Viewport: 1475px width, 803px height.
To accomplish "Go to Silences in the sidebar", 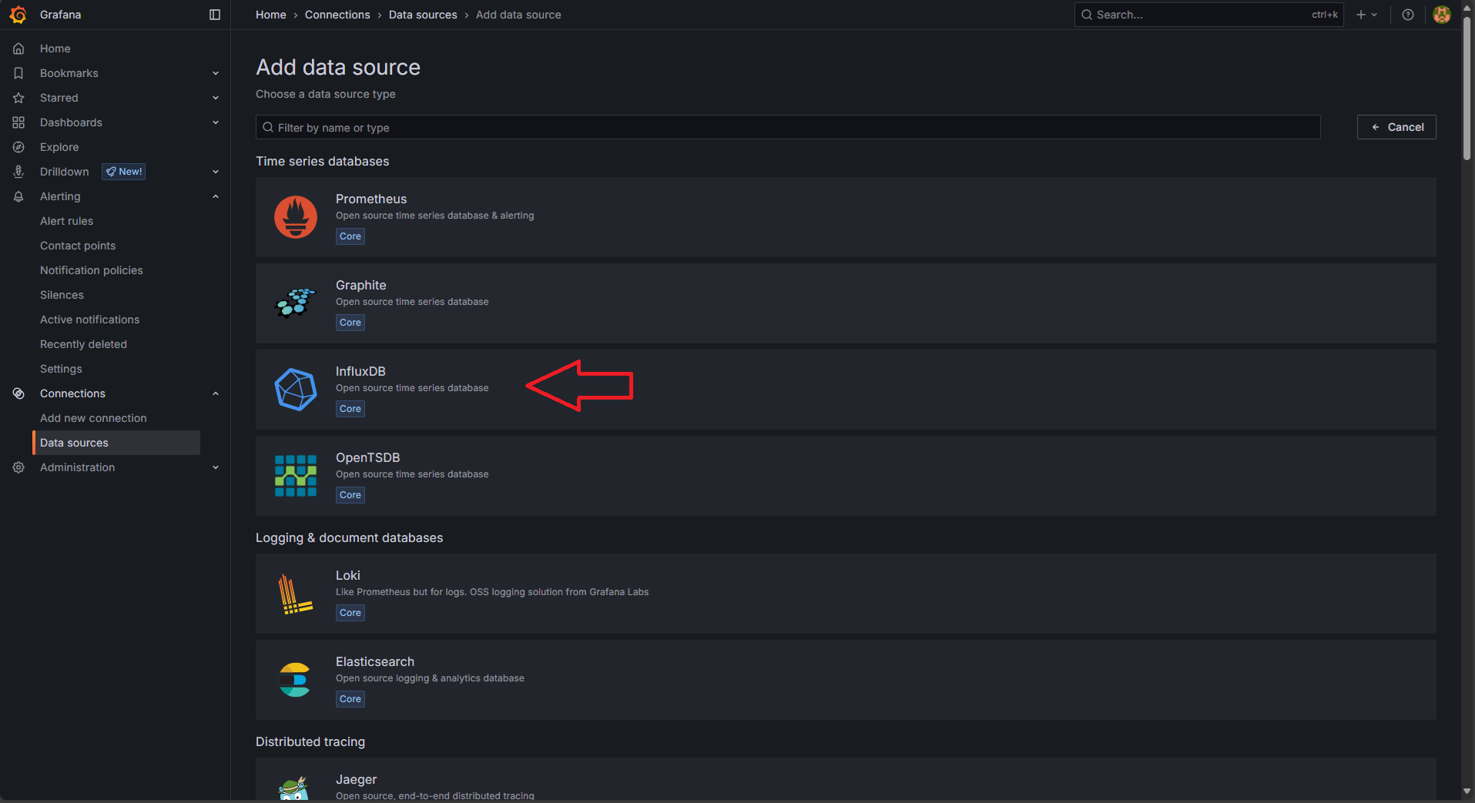I will 62,295.
